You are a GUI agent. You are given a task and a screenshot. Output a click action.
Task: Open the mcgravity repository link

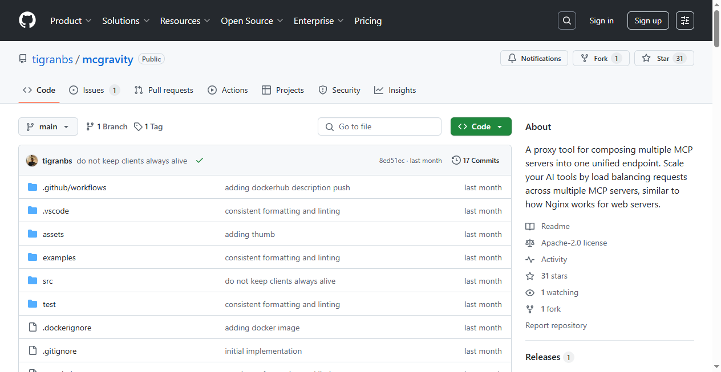[x=108, y=59]
